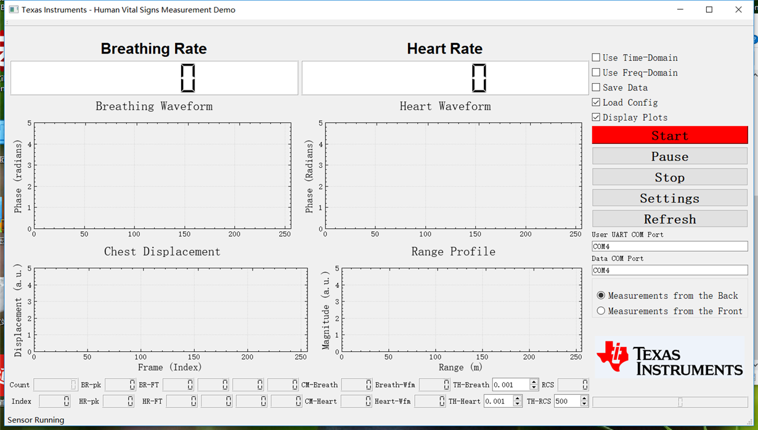758x430 pixels.
Task: Select Measurements from the Back radio
Action: [x=601, y=295]
